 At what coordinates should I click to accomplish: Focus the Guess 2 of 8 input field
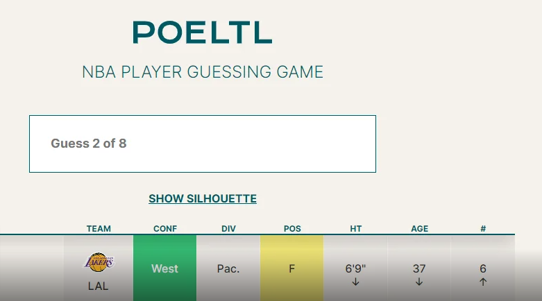203,144
